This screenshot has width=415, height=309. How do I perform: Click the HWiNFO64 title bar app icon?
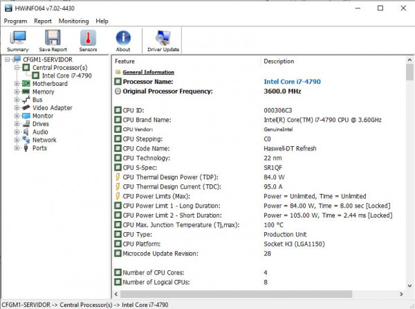click(9, 8)
